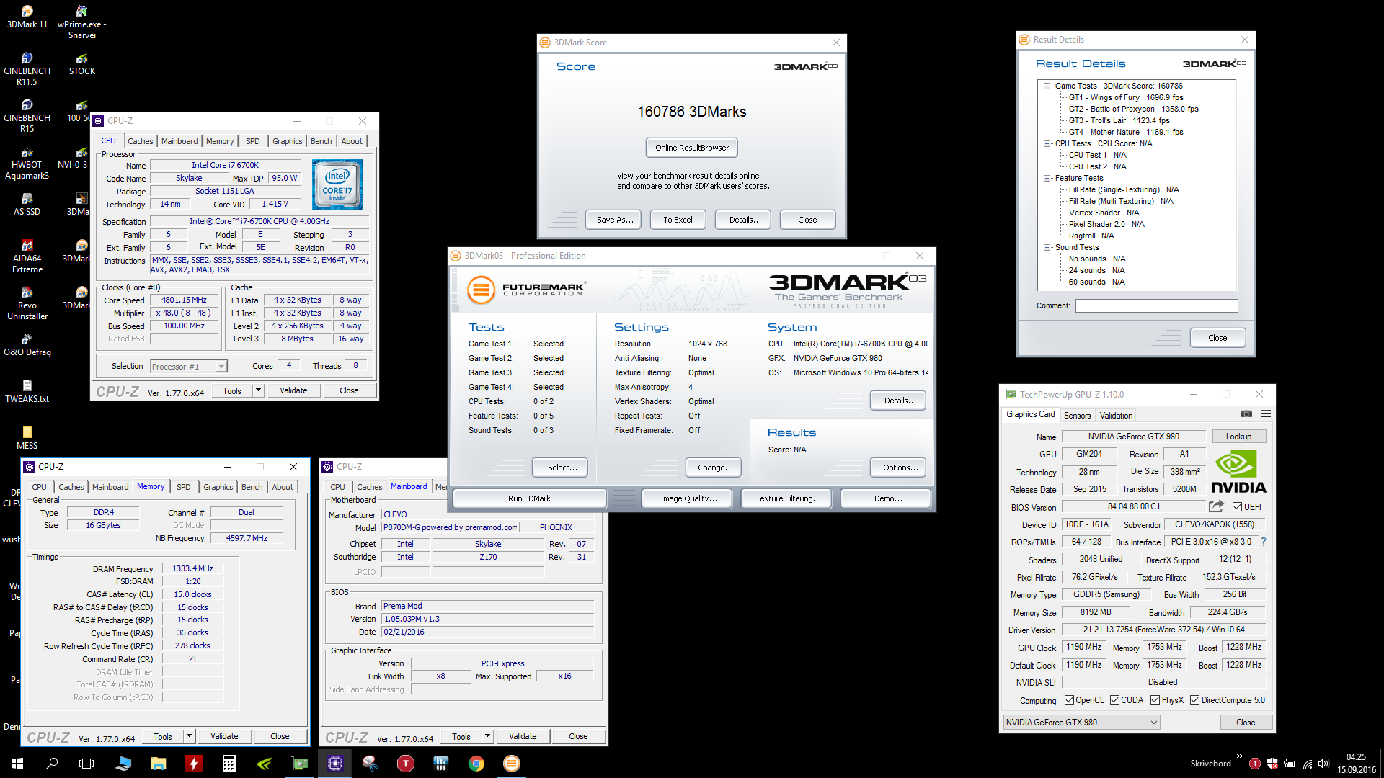This screenshot has width=1384, height=778.
Task: Open wPrime.exe Snarvei desktop shortcut
Action: (x=82, y=22)
